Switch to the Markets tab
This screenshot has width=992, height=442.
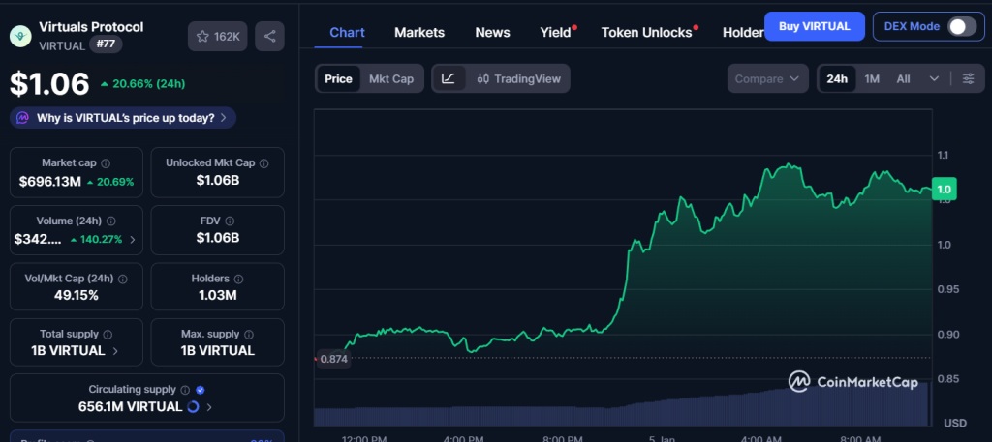(x=419, y=32)
